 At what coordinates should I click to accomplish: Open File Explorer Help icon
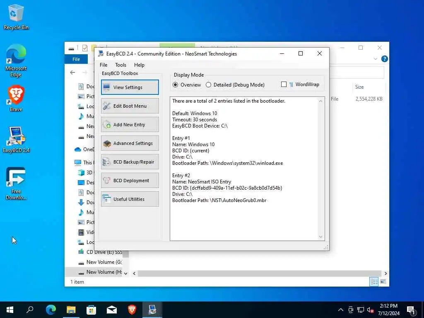pos(384,59)
